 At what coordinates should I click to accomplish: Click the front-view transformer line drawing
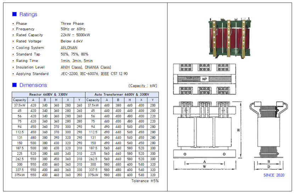tap(204, 130)
